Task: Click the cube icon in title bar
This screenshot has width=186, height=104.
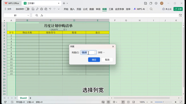Action: (x=156, y=3)
